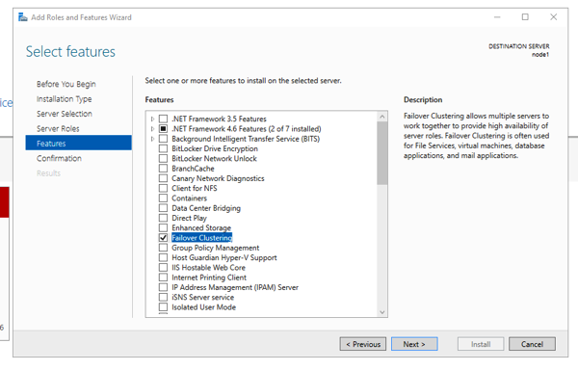Enable the BitLocker Network Unlock checkbox

(x=163, y=158)
